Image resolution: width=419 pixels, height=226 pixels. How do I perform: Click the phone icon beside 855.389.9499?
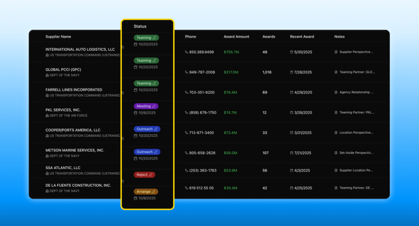pyautogui.click(x=187, y=52)
